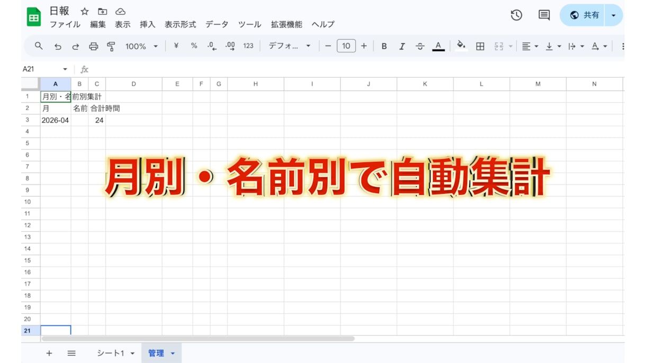The height and width of the screenshot is (363, 646).
Task: Decrease decimal places
Action: [212, 47]
